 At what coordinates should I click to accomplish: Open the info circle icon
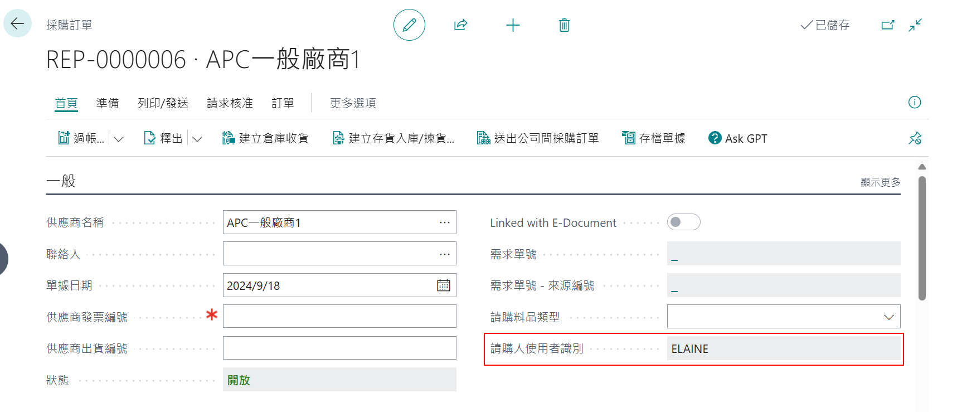pos(915,102)
